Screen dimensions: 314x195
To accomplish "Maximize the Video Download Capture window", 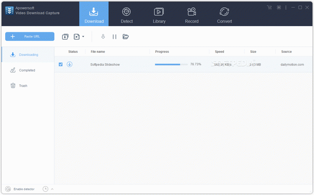I will click(300, 7).
